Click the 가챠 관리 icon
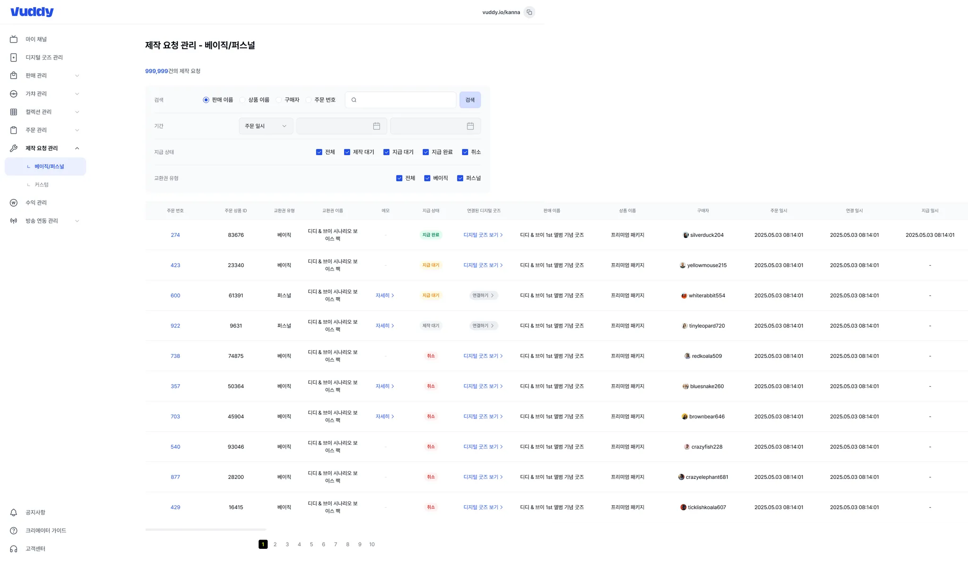Viewport: 968px width, 564px height. (x=14, y=94)
